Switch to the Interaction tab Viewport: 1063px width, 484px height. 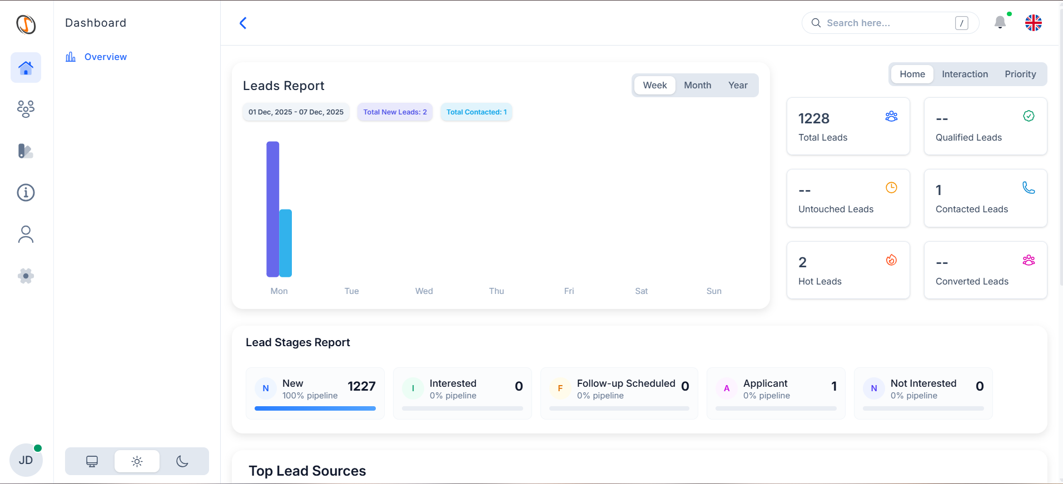click(x=965, y=74)
